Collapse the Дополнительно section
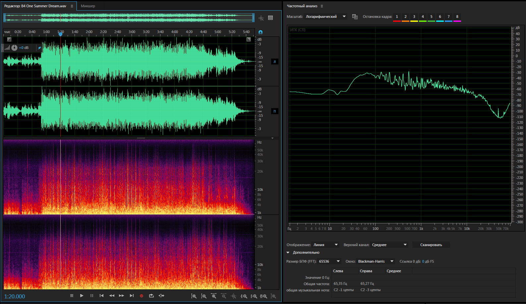The image size is (526, 304). point(288,252)
